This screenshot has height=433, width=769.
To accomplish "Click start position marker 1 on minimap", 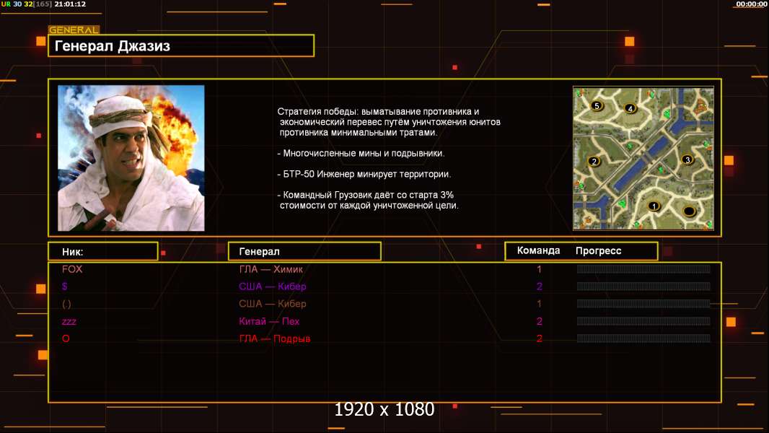I will pos(654,206).
